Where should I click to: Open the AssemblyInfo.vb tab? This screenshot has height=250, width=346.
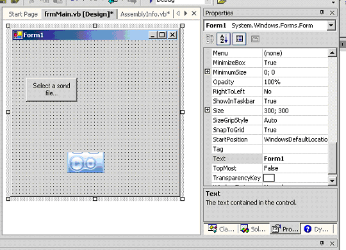(145, 14)
